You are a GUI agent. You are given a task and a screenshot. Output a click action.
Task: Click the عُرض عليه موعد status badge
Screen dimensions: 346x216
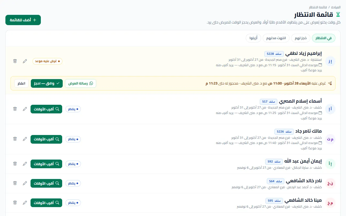47,61
